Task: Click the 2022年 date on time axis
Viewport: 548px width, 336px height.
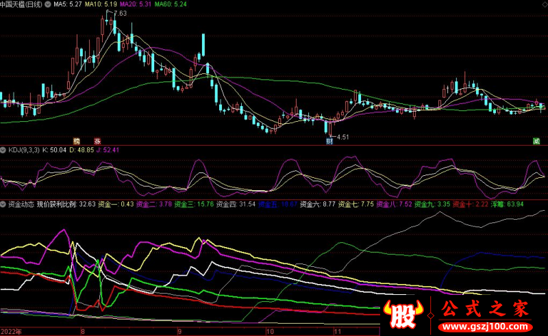Action: click(x=11, y=331)
